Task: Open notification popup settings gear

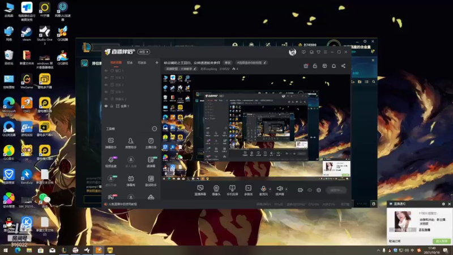Action: click(443, 204)
